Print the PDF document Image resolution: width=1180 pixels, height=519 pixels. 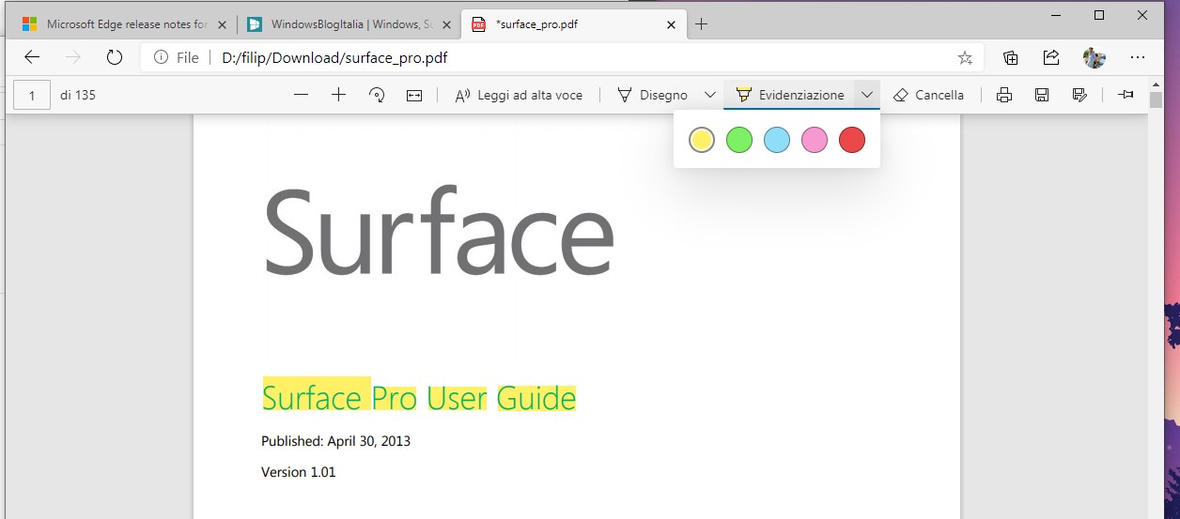pos(1004,95)
